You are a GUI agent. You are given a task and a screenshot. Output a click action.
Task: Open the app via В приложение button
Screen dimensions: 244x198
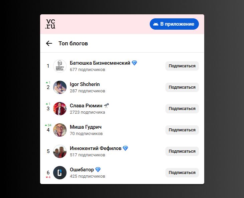coord(174,24)
